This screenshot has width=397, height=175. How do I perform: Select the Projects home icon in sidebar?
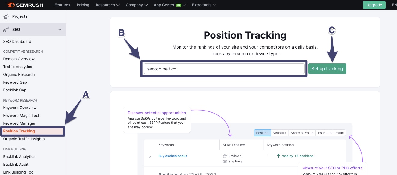[7, 16]
